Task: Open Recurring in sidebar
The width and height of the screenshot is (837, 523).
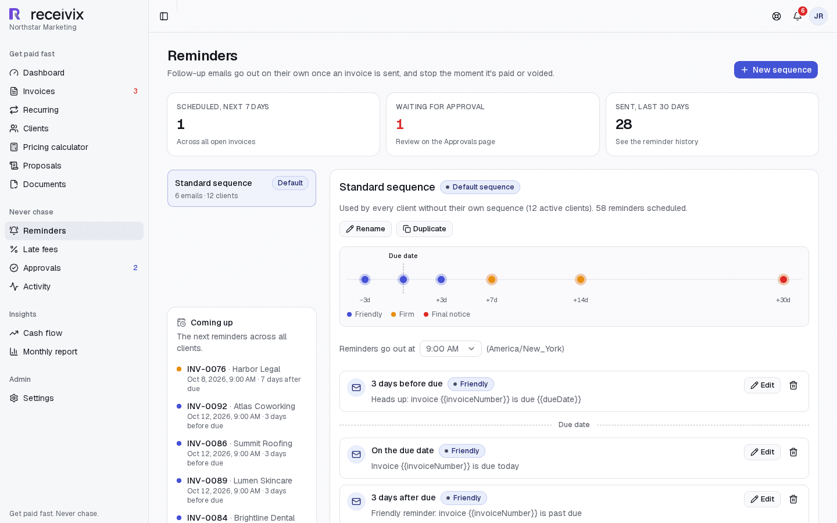Action: [74, 110]
